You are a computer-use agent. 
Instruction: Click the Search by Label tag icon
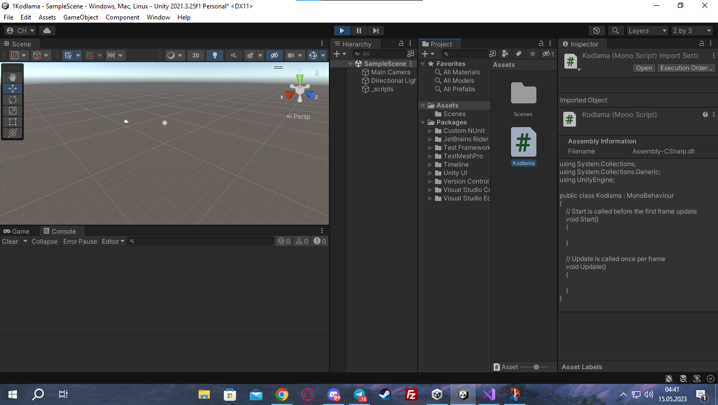[519, 54]
